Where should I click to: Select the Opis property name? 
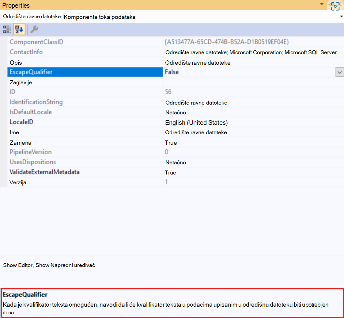pos(16,63)
